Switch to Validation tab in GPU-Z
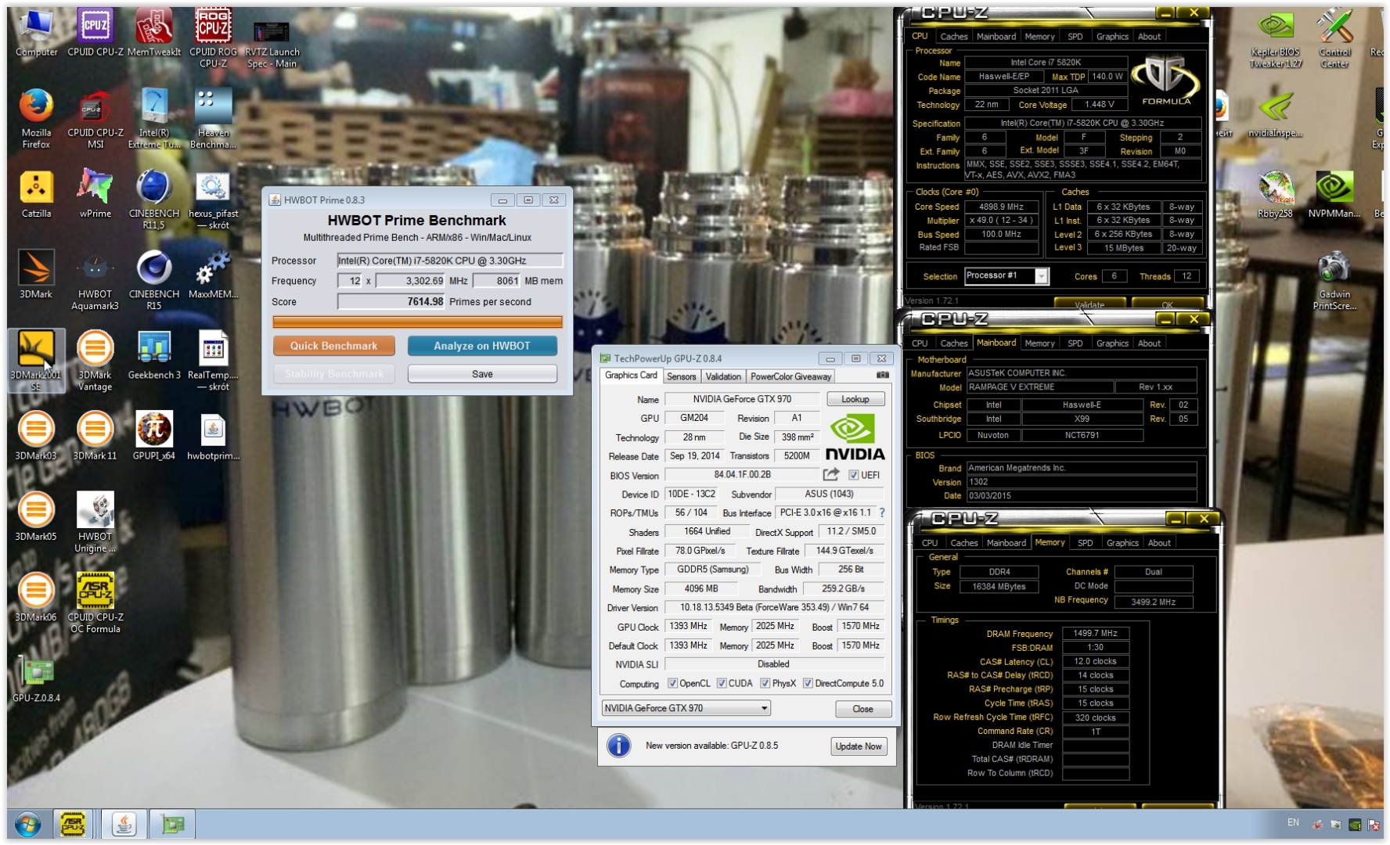The height and width of the screenshot is (845, 1390). [x=722, y=376]
